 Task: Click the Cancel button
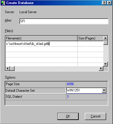(95, 116)
